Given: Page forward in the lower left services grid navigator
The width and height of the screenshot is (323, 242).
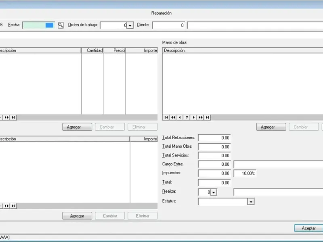Looking at the screenshot, I should 6,206.
